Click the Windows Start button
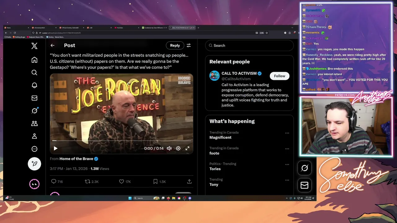 tap(130, 198)
